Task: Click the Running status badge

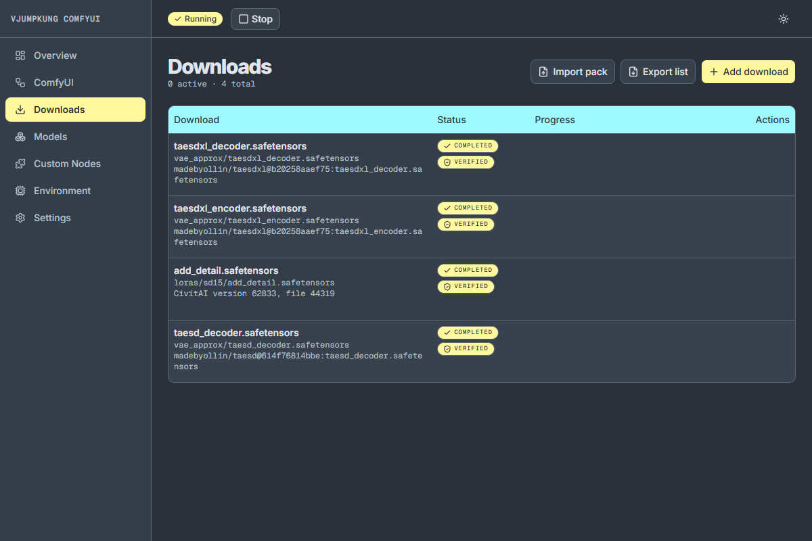Action: point(195,19)
